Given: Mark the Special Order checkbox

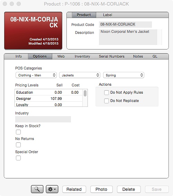Looking at the screenshot, I should (x=18, y=158).
